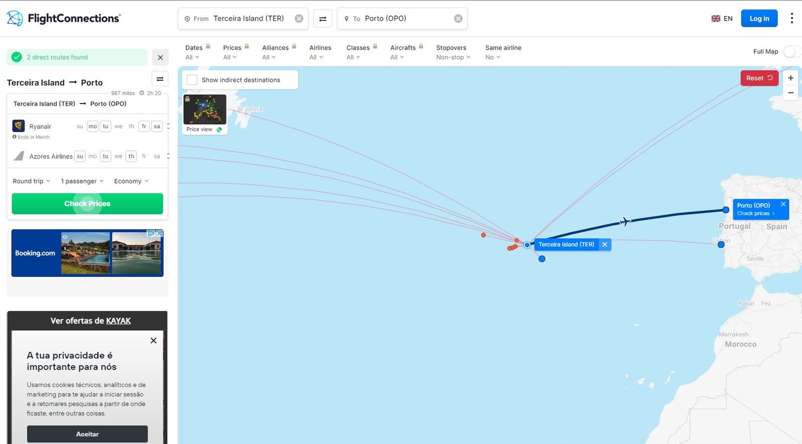This screenshot has height=444, width=802.
Task: Open the Round trip dropdown
Action: coord(32,181)
